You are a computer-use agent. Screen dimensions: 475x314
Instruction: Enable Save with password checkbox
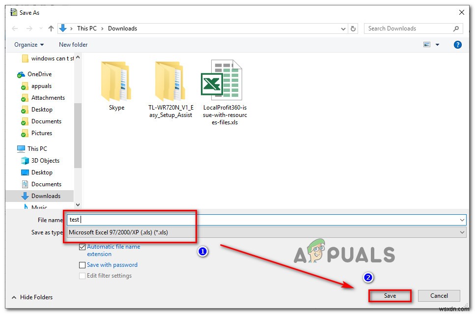(82, 265)
